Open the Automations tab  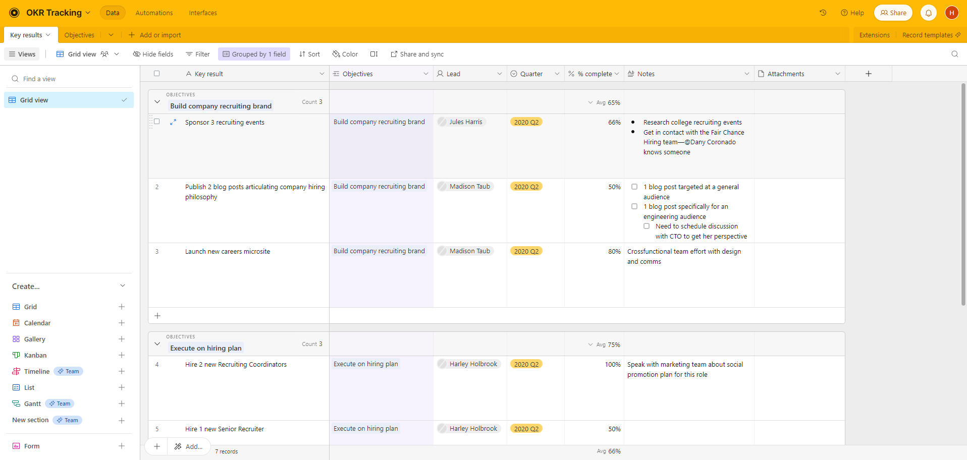click(x=154, y=13)
